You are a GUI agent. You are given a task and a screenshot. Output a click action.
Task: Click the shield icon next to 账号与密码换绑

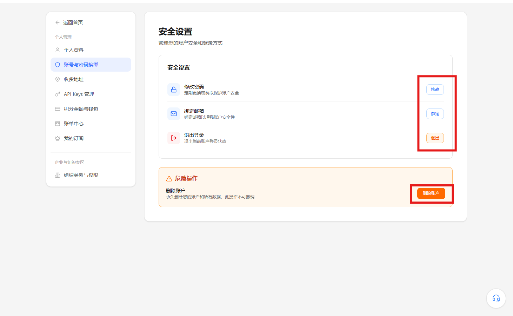point(58,65)
